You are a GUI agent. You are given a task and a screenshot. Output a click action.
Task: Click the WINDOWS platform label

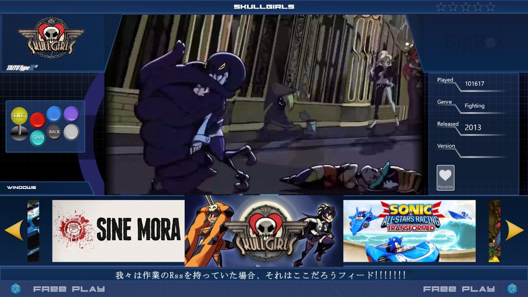pyautogui.click(x=21, y=188)
